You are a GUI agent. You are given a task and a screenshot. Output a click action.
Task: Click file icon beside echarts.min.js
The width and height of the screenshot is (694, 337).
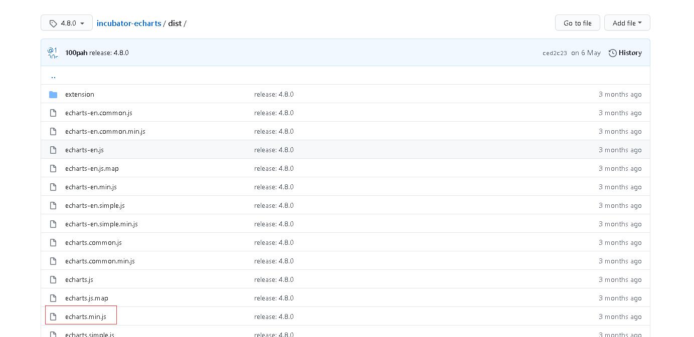53,316
